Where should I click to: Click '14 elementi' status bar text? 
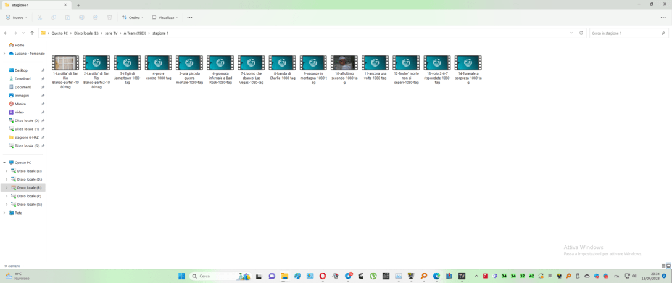pos(12,266)
